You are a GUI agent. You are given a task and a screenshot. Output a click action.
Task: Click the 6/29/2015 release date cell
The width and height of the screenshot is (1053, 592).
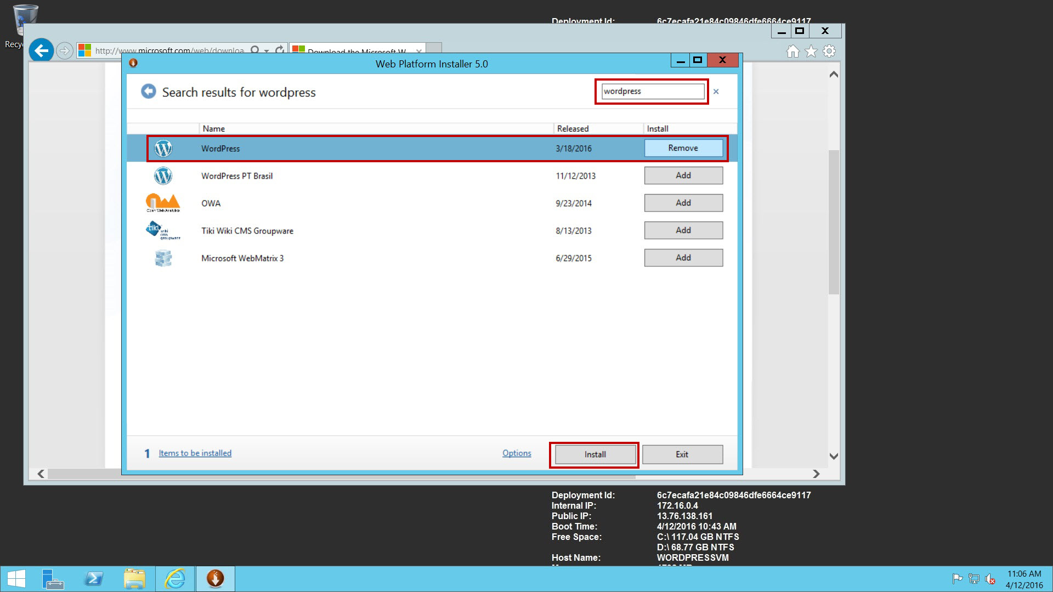click(574, 258)
